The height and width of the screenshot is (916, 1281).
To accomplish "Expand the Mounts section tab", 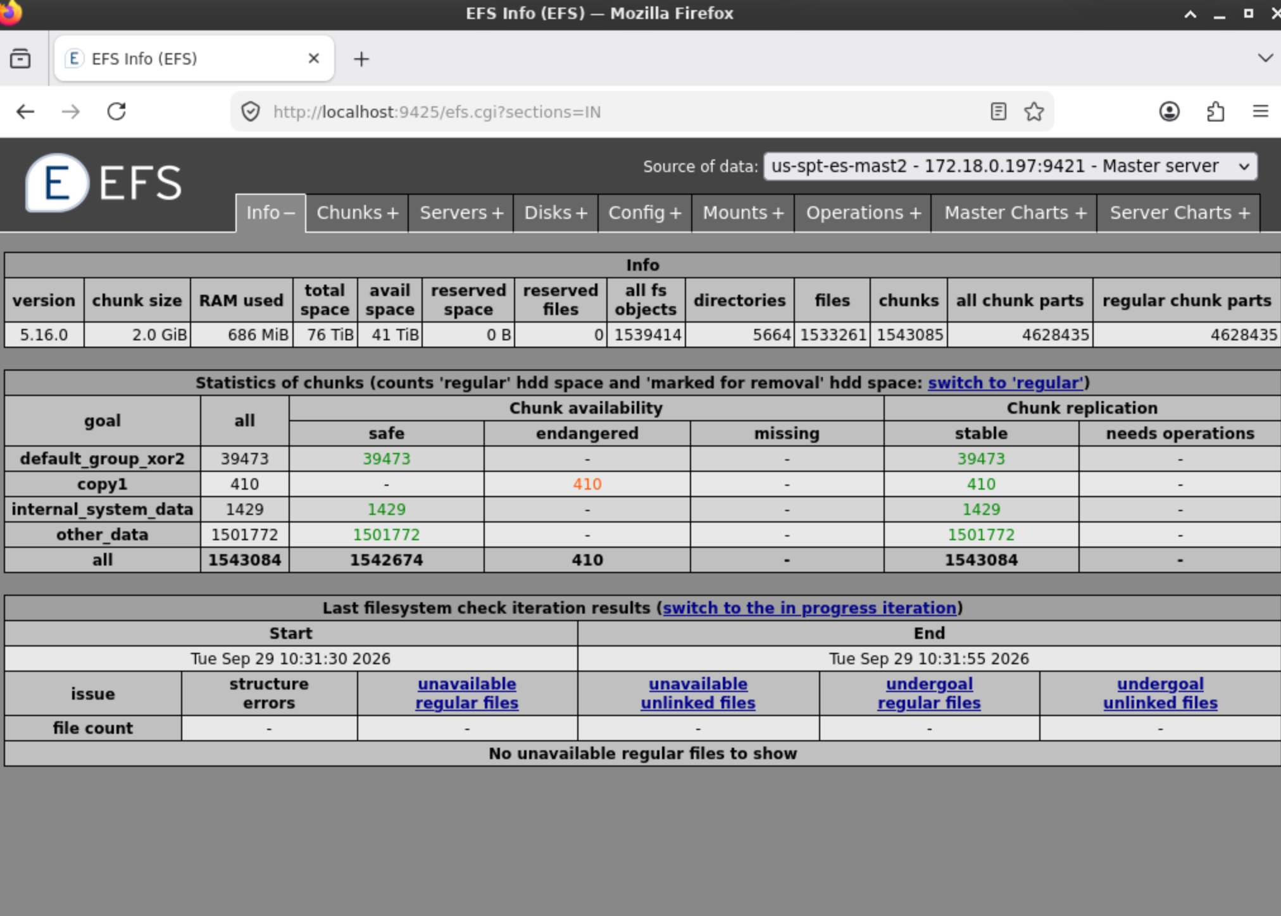I will (743, 213).
